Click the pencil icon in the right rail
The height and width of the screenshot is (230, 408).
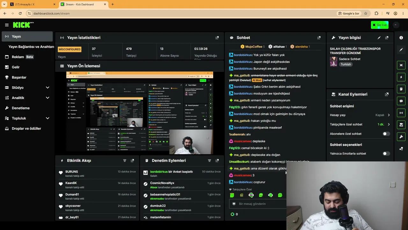pyautogui.click(x=401, y=50)
